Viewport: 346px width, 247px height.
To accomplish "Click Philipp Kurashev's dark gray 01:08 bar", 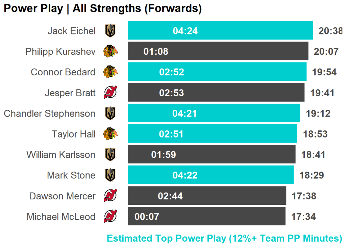I will [218, 51].
